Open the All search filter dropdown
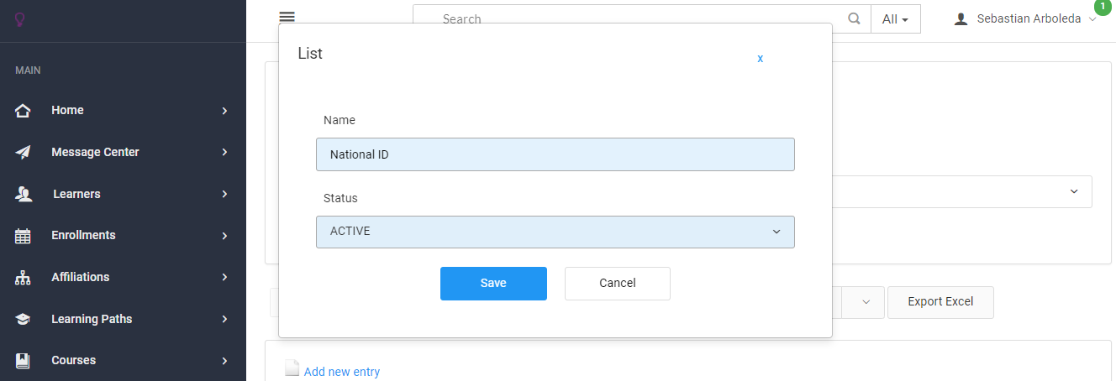Screen dimensions: 1116x381 pos(895,19)
